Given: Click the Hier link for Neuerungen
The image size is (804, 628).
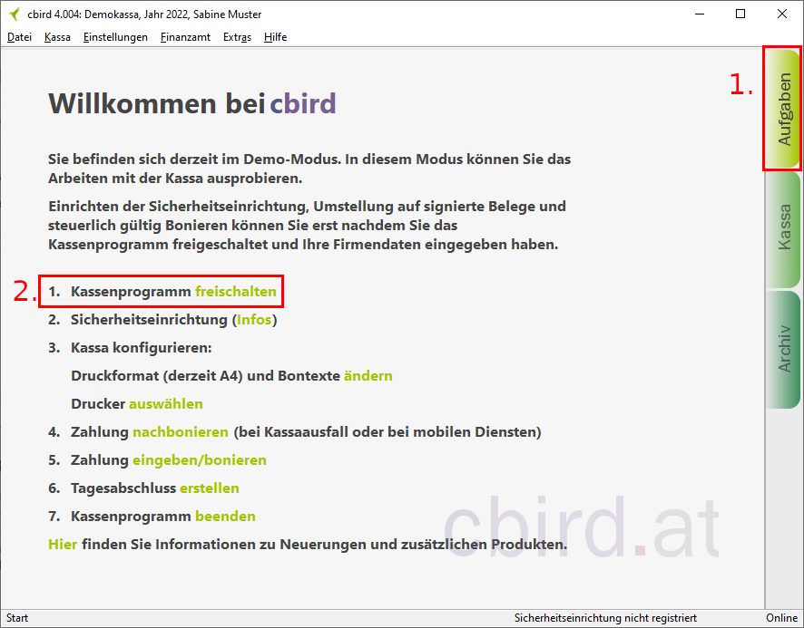Looking at the screenshot, I should [x=62, y=544].
